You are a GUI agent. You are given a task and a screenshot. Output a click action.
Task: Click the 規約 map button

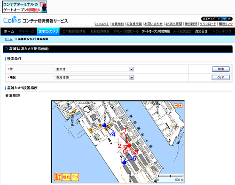click(66, 177)
